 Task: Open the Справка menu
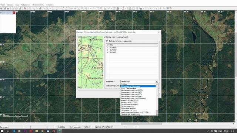(x=50, y=5)
